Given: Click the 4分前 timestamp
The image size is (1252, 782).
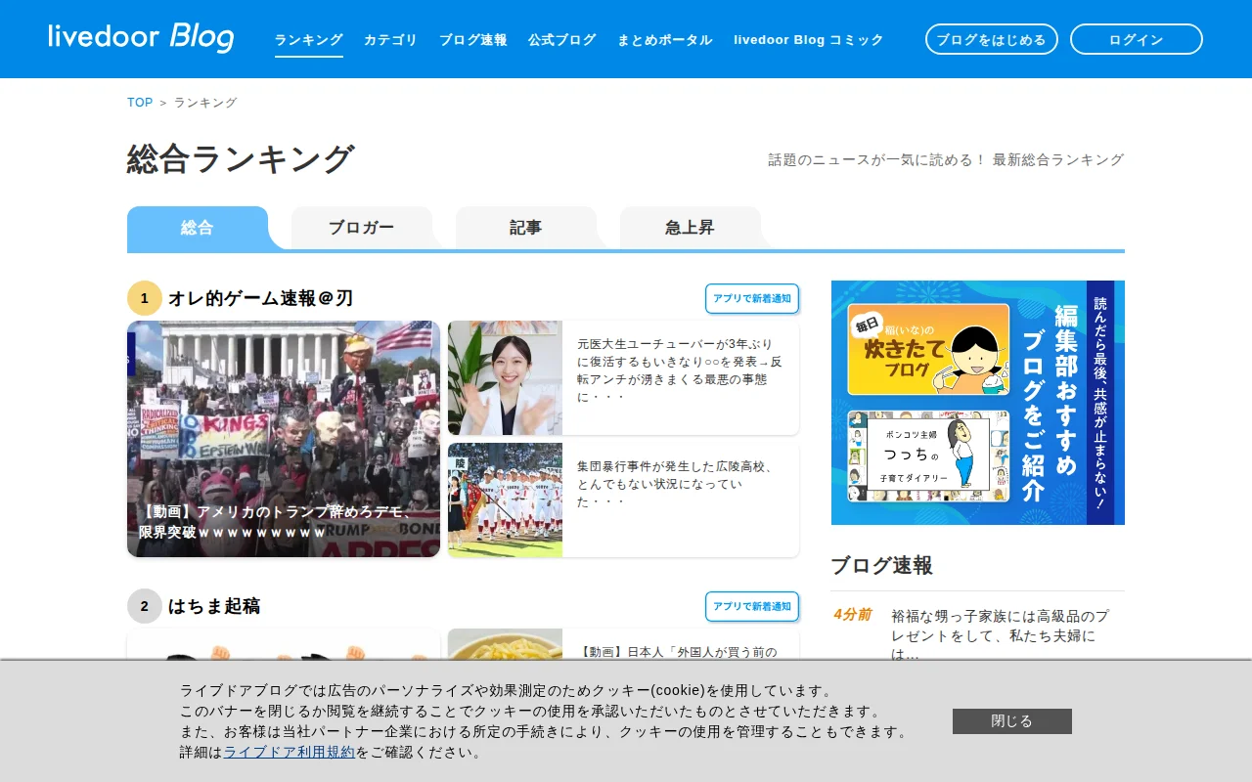Looking at the screenshot, I should [852, 615].
